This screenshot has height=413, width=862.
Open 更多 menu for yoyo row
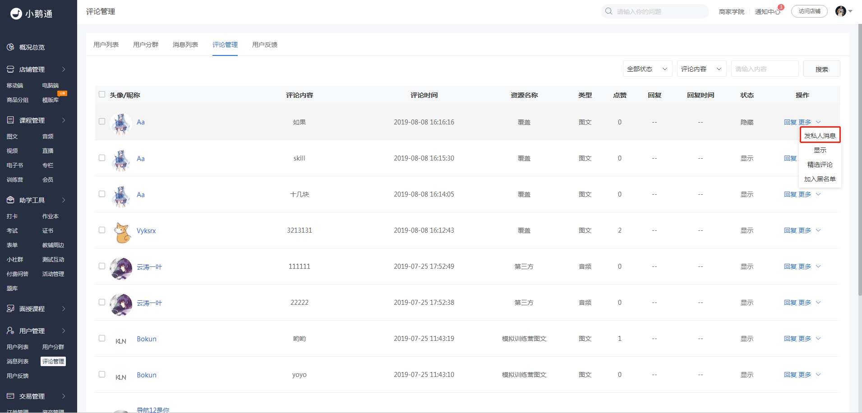click(810, 375)
